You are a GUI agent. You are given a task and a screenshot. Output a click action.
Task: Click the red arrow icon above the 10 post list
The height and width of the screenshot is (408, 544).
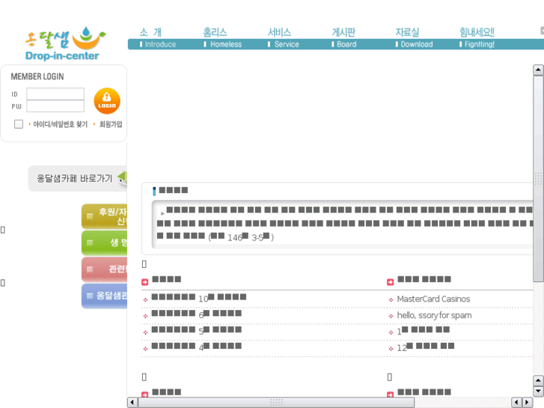pyautogui.click(x=145, y=282)
